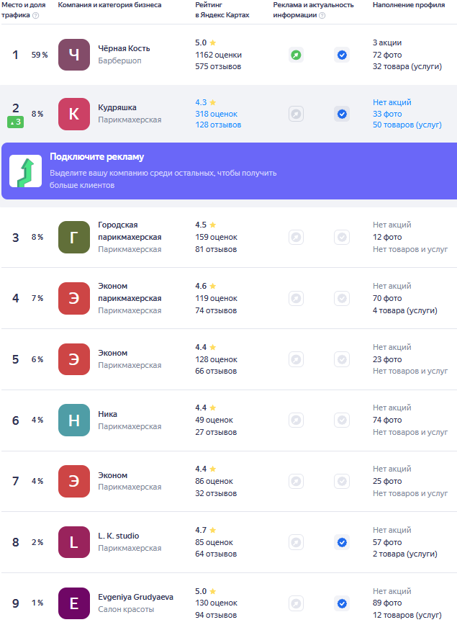Open the '50 товаров (услуг)' link
The image size is (457, 630).
pyautogui.click(x=407, y=125)
